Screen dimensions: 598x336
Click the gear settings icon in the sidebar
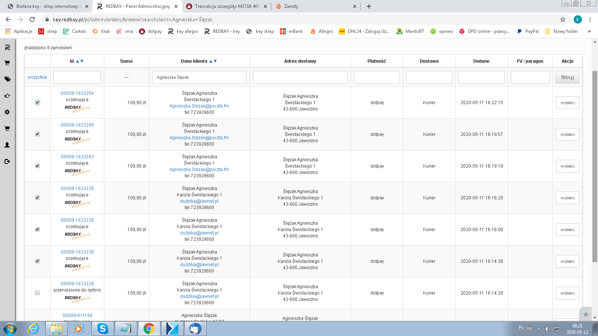(7, 112)
